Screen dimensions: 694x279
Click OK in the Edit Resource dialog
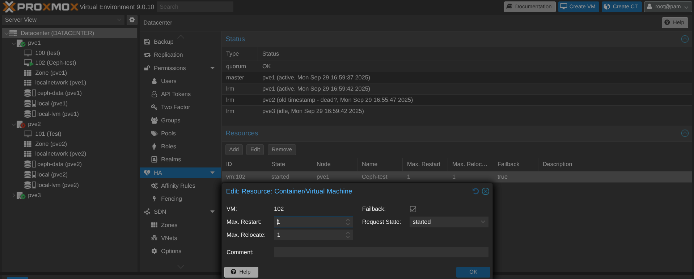tap(473, 272)
